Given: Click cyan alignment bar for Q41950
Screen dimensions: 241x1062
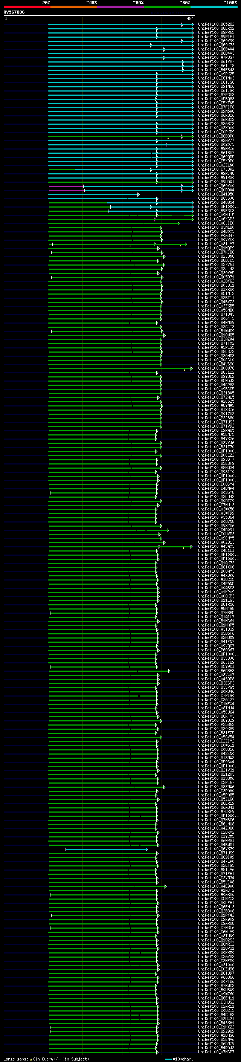Looking at the screenshot, I should pos(94,195).
